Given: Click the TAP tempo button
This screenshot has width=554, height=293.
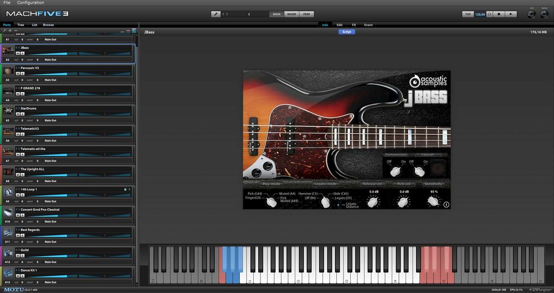Looking at the screenshot, I should (468, 14).
